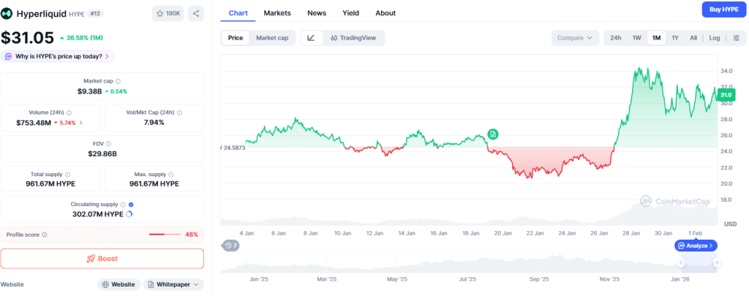Click the share icon beside the star

pos(196,13)
